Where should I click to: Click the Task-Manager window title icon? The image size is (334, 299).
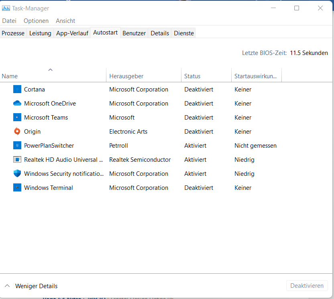6,8
